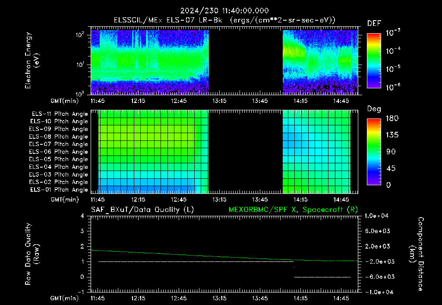Click the ELS-10 Pitch Angle row label
Screen dimensions: 442x305
[x=59, y=121]
